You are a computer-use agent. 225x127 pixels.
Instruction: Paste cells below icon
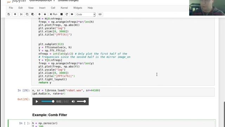33,14
